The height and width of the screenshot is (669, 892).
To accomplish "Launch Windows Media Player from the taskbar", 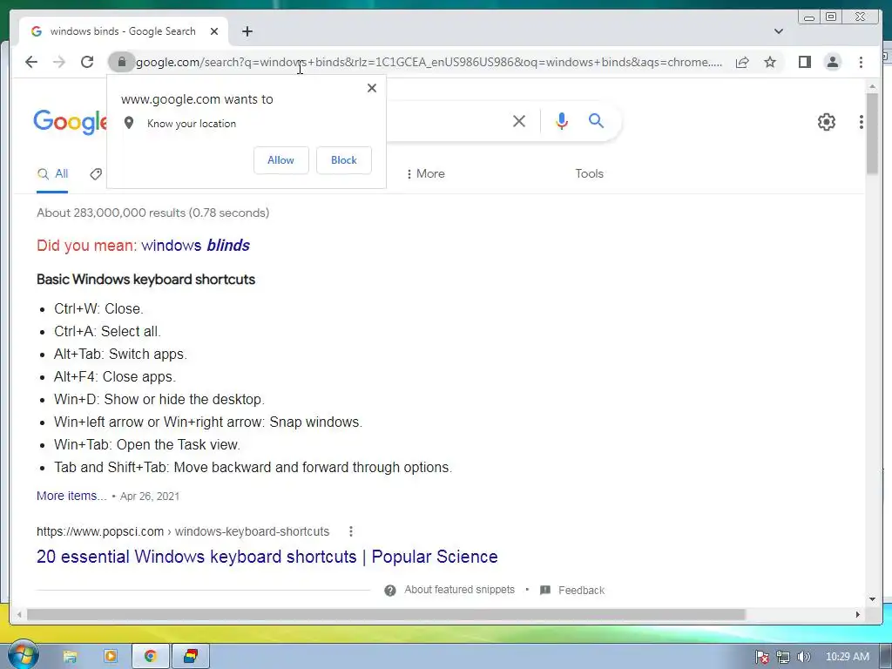I will pyautogui.click(x=111, y=657).
